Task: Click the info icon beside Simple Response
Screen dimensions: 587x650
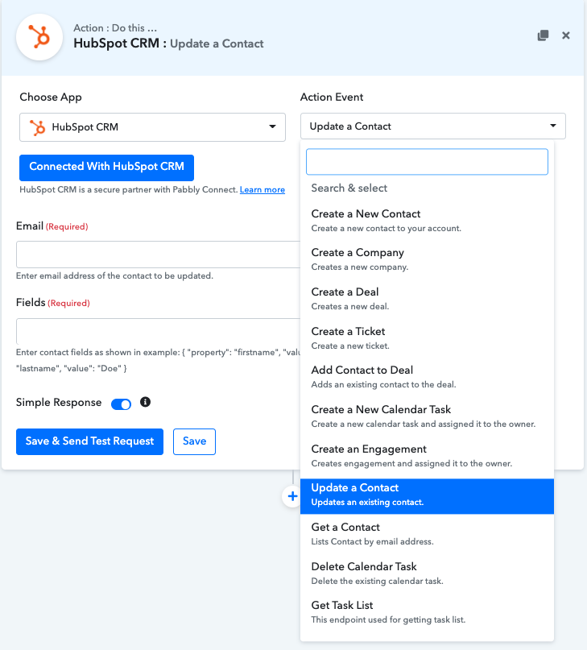Action: tap(146, 402)
